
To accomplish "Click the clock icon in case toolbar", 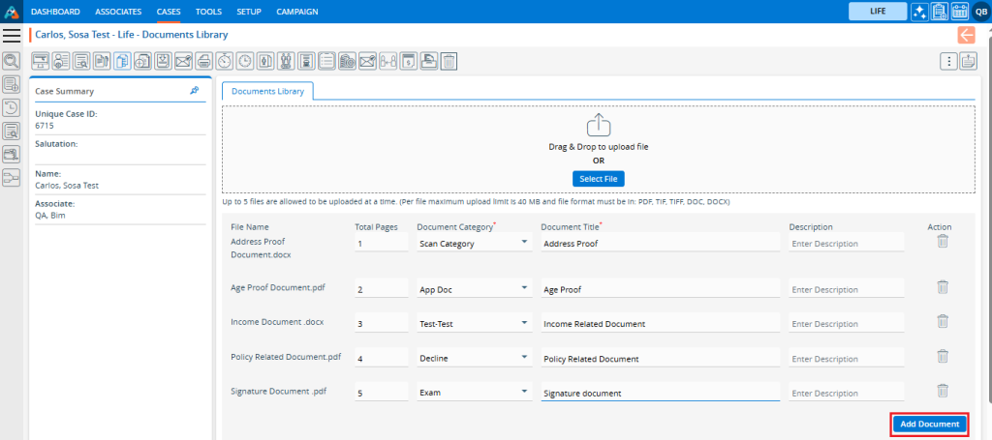I will coord(245,61).
